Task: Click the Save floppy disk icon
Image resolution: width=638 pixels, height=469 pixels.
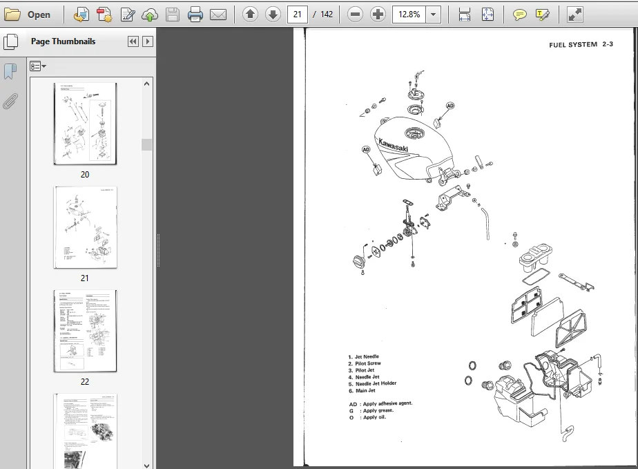Action: pos(173,15)
